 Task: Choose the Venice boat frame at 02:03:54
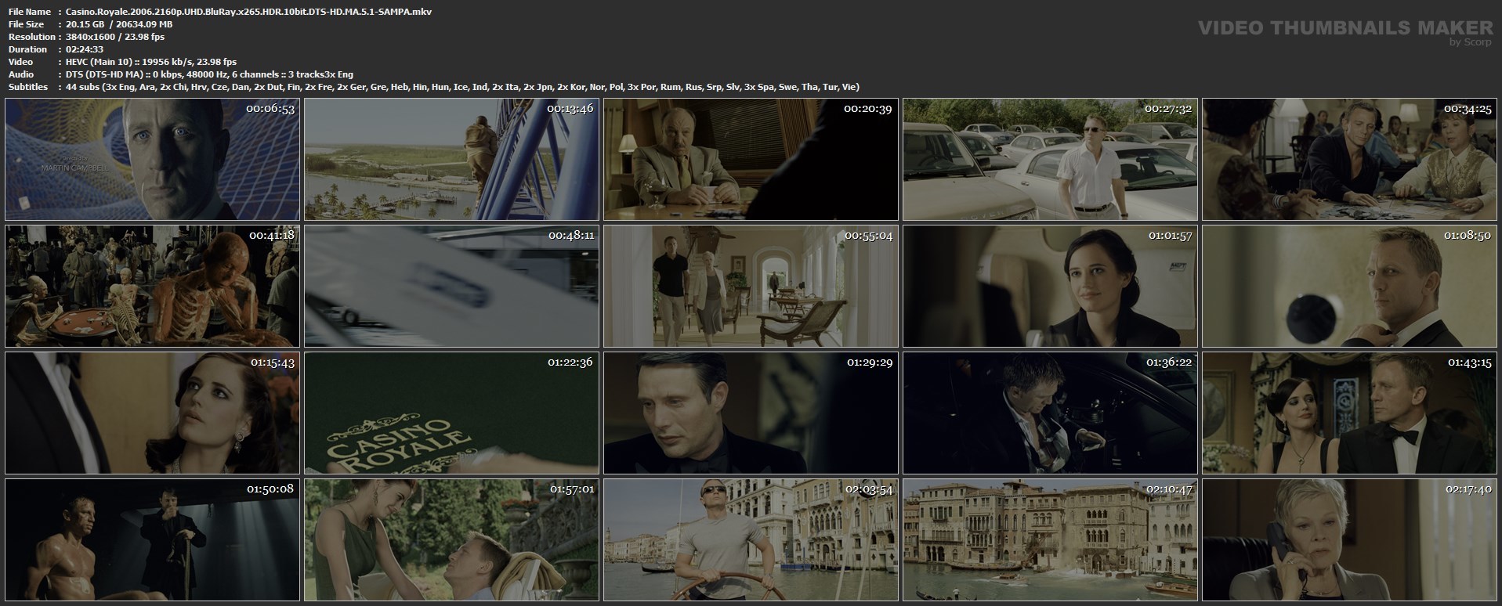751,539
